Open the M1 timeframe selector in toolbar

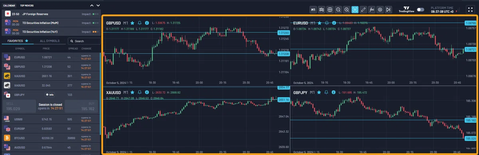[313, 9]
